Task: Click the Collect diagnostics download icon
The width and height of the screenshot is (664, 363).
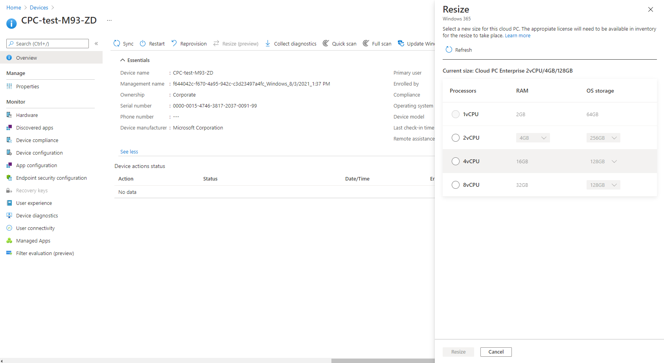Action: click(268, 44)
